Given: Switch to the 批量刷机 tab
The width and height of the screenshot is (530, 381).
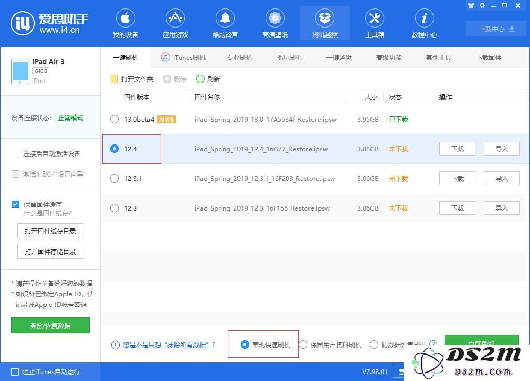Looking at the screenshot, I should click(289, 57).
